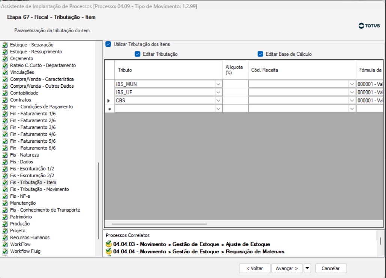
Task: Open the Cód. Receita dropdown in the new row
Action: pyautogui.click(x=352, y=109)
